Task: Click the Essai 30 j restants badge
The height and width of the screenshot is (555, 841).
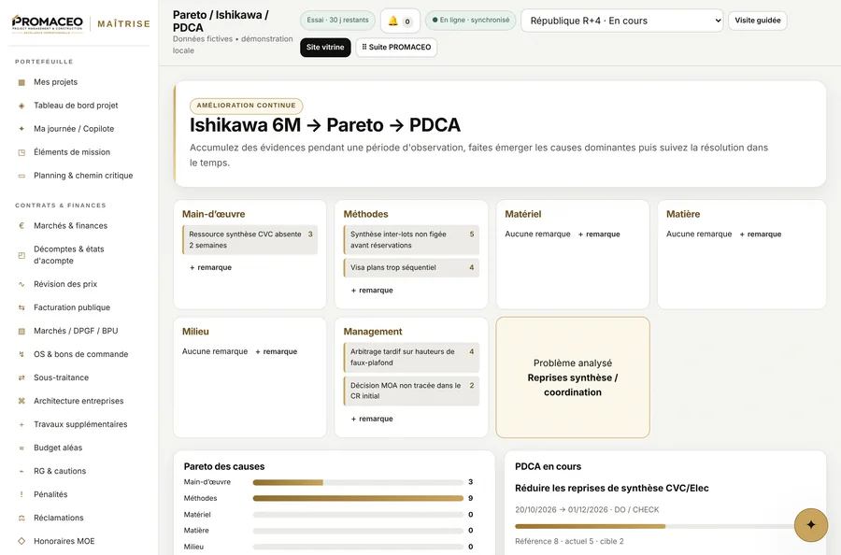Action: tap(337, 21)
